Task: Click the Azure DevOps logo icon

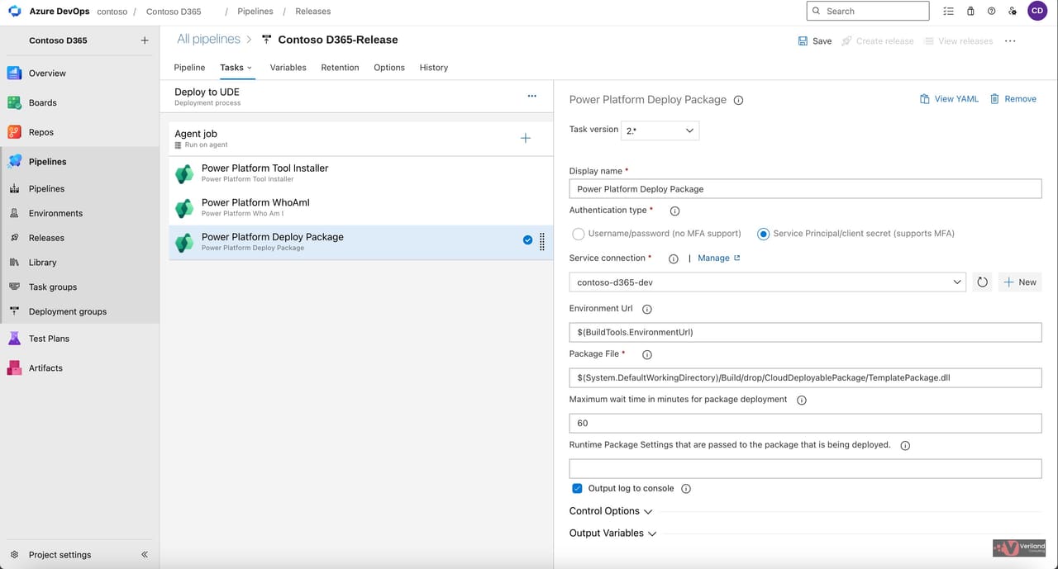Action: pos(14,11)
